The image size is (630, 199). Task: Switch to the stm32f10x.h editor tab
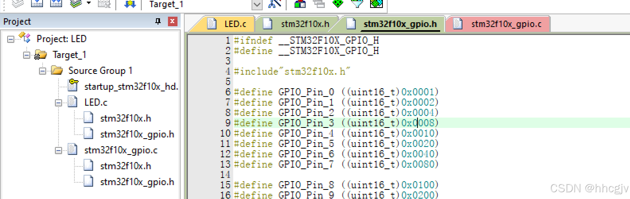tap(298, 24)
